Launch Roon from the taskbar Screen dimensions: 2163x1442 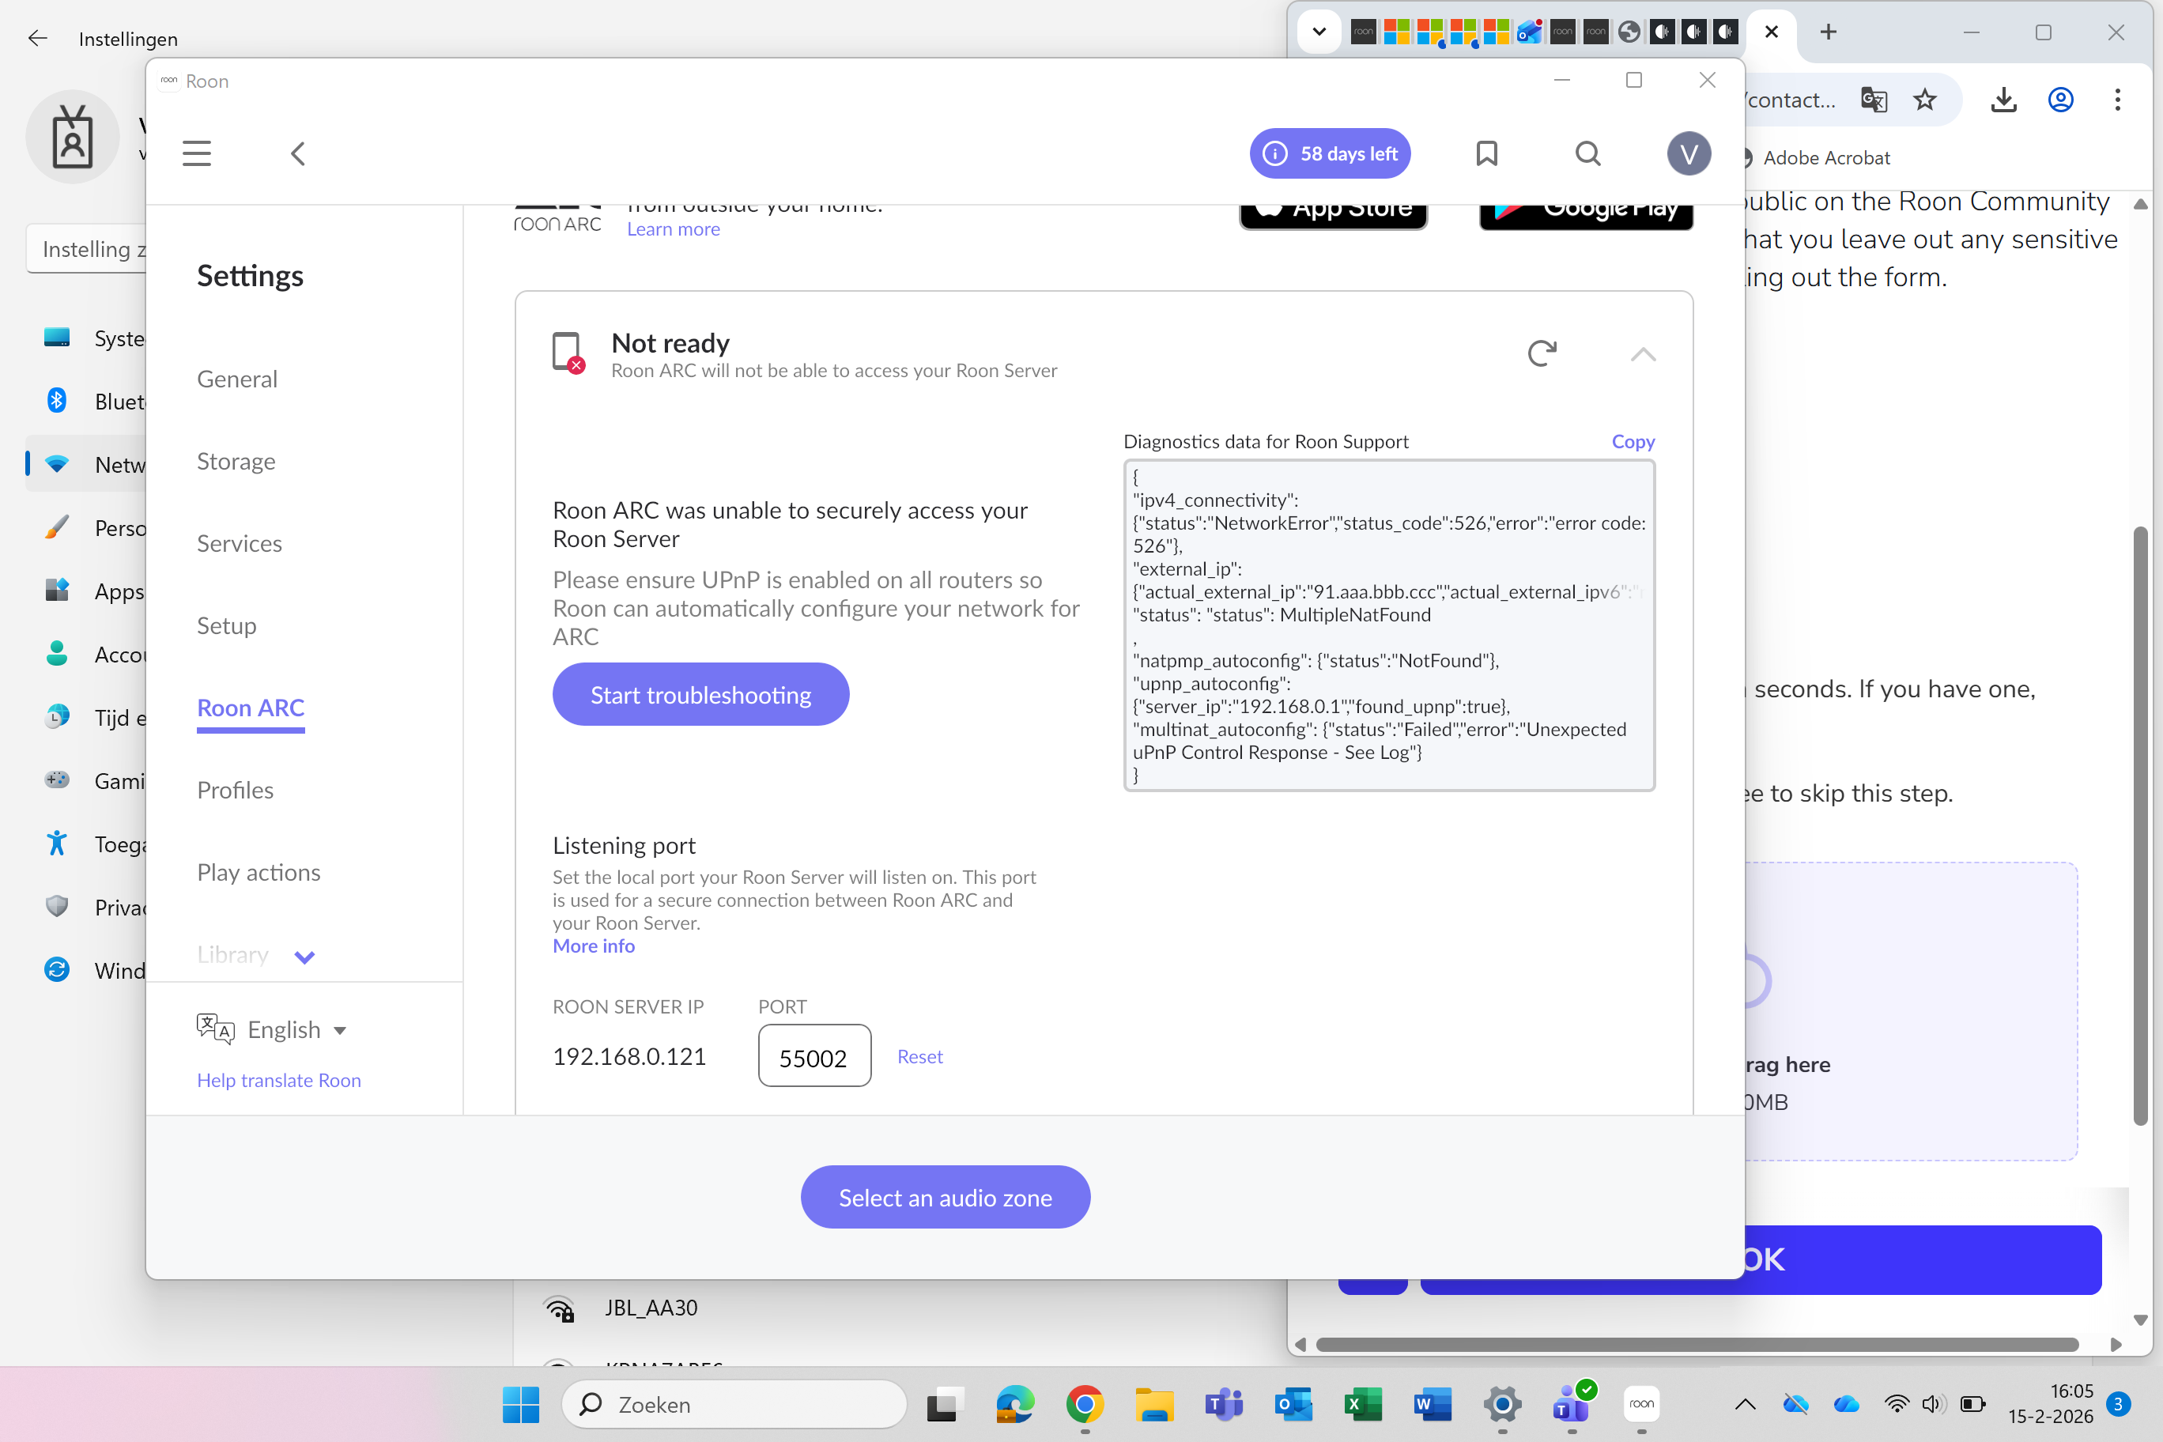tap(1641, 1403)
